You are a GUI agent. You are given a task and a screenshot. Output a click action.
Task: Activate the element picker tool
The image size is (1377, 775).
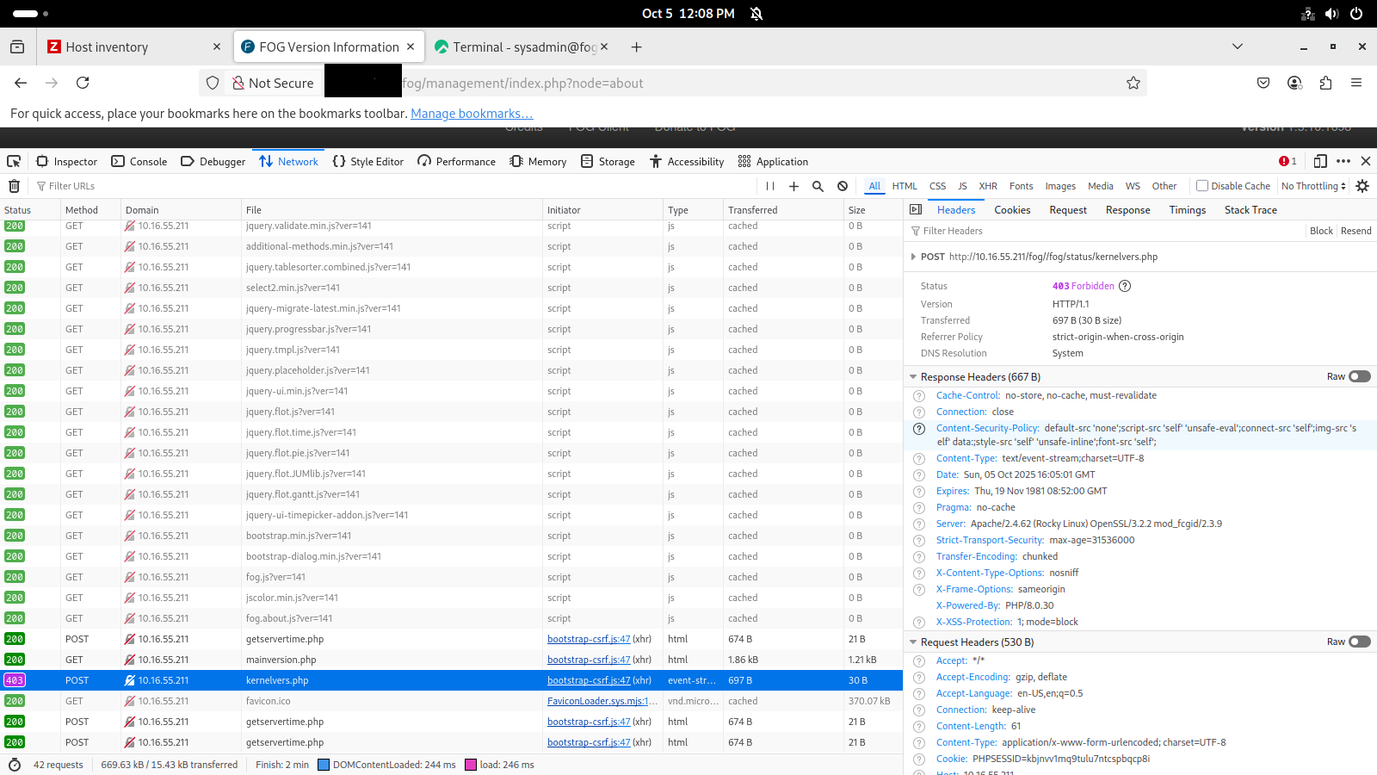(14, 161)
